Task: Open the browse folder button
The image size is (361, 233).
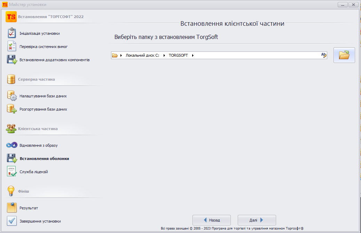Action: [344, 55]
